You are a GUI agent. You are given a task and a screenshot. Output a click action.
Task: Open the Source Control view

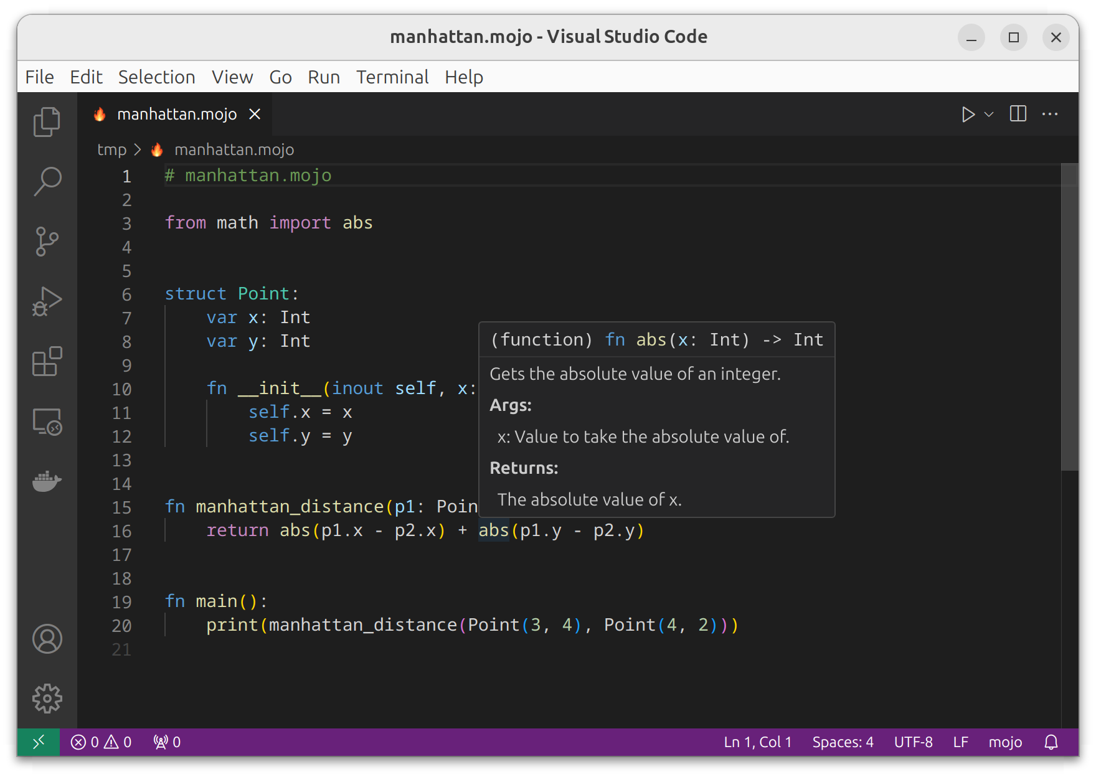pyautogui.click(x=47, y=242)
